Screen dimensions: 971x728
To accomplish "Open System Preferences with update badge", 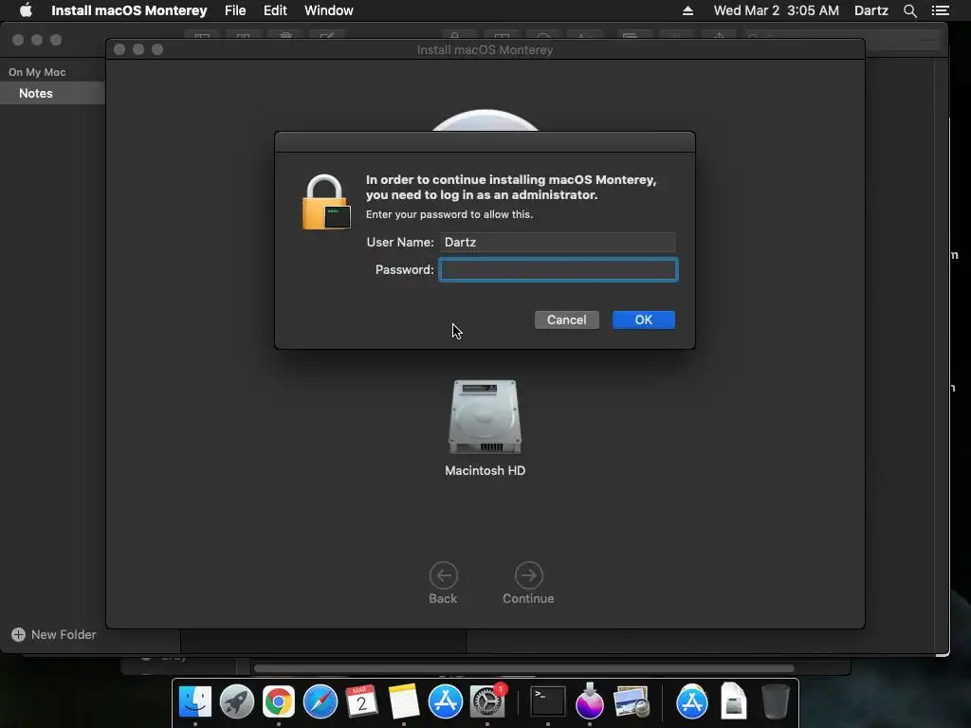I will [487, 701].
